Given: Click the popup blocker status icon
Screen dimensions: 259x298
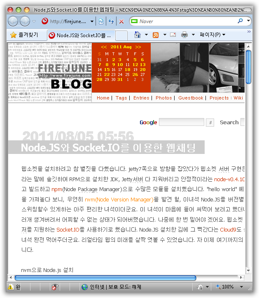Looking at the screenshot, I should click(x=55, y=287).
